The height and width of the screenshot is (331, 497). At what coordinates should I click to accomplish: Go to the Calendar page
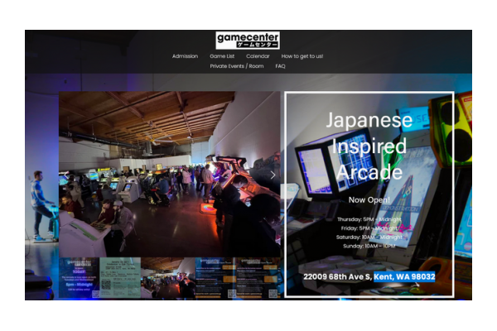tap(258, 56)
